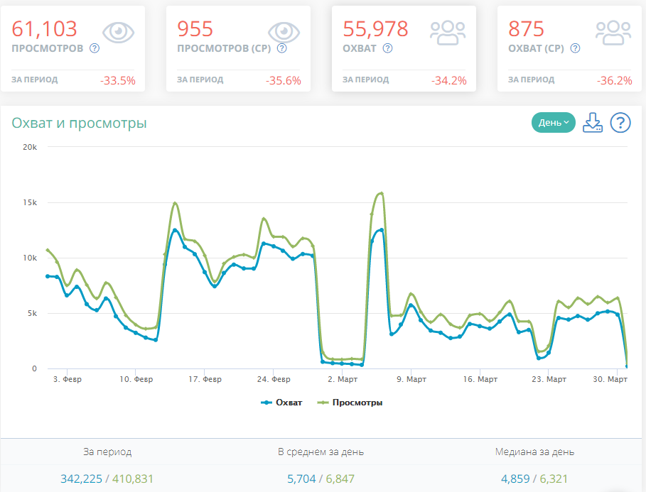Select the 61,103 views value
Viewport: 646px width, 492px height.
(x=45, y=29)
